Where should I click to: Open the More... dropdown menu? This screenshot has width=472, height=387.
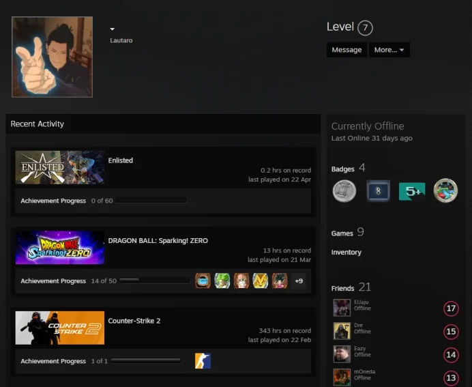point(389,50)
